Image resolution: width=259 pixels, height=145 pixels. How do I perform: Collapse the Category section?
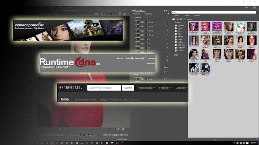click(173, 22)
